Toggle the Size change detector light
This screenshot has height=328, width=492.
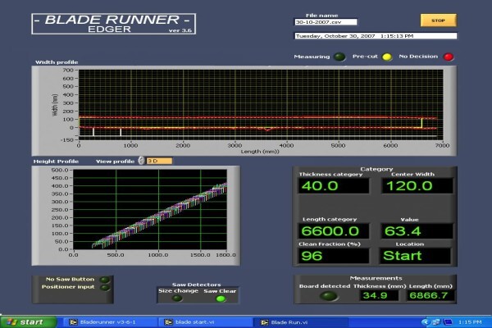click(177, 298)
